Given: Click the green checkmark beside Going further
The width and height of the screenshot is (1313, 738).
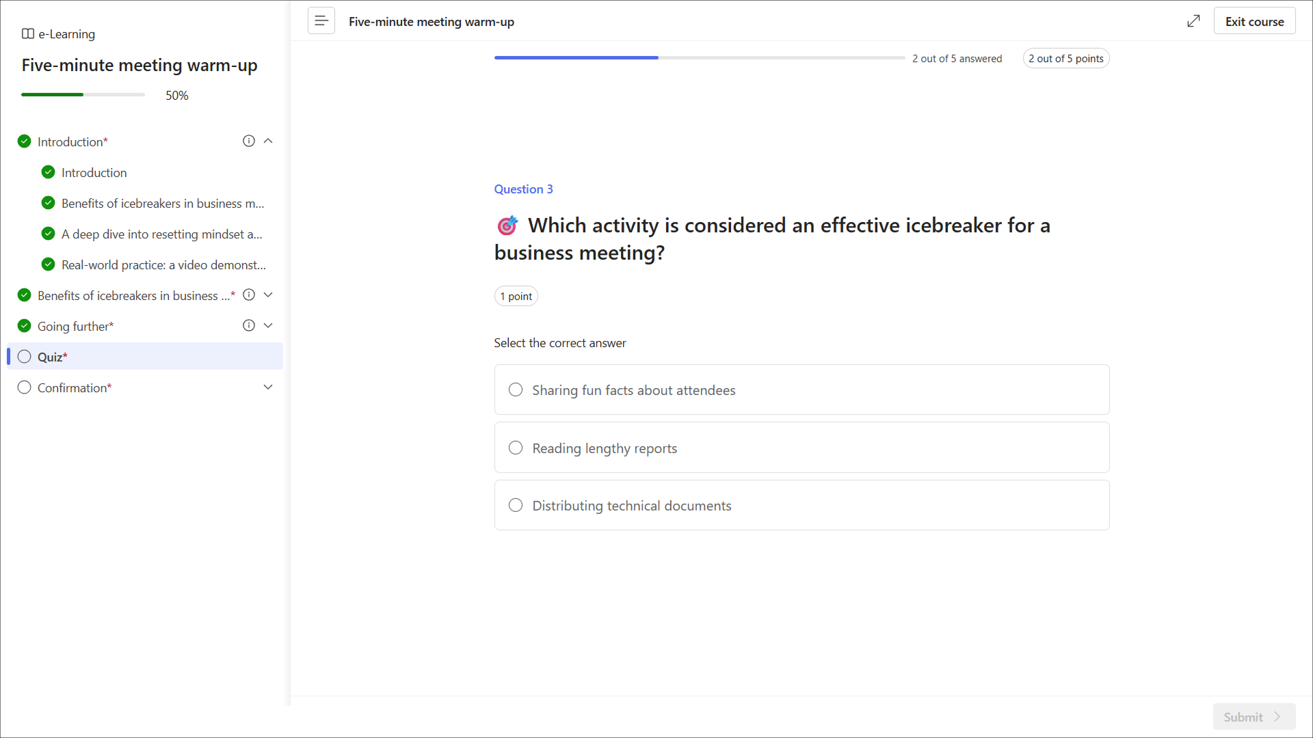Looking at the screenshot, I should click(25, 325).
